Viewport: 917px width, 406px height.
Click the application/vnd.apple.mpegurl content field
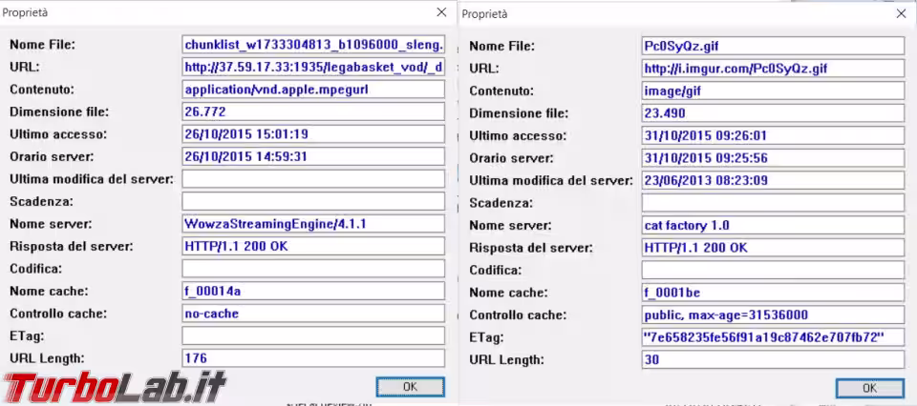tap(313, 90)
